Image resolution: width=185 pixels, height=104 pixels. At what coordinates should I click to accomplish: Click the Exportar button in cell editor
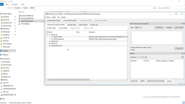click(169, 27)
